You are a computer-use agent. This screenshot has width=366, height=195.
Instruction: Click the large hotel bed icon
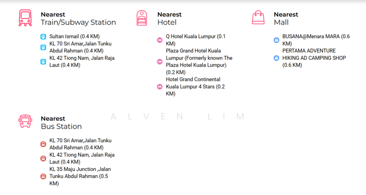pos(142,18)
